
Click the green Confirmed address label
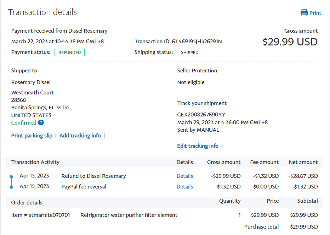(x=24, y=123)
